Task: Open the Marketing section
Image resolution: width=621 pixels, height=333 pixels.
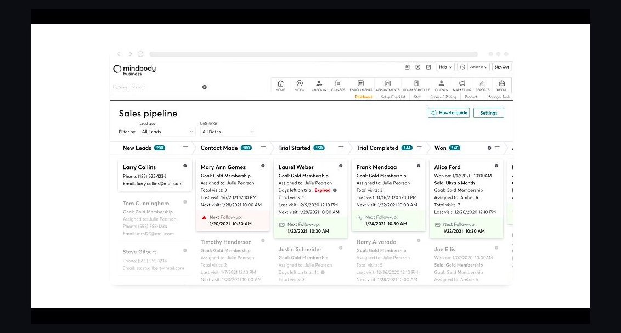Action: pyautogui.click(x=462, y=86)
